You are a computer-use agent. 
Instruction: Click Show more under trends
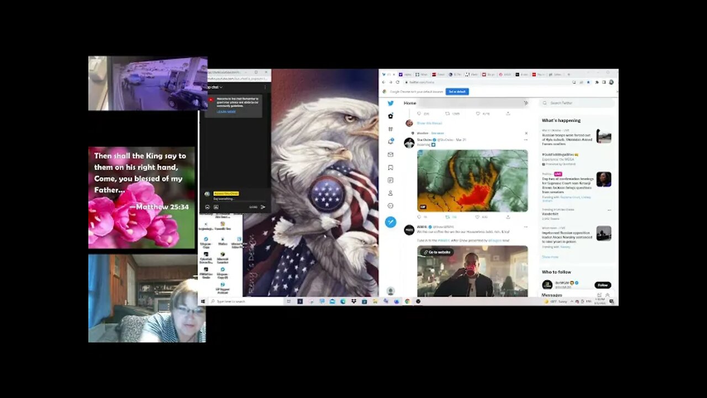550,257
